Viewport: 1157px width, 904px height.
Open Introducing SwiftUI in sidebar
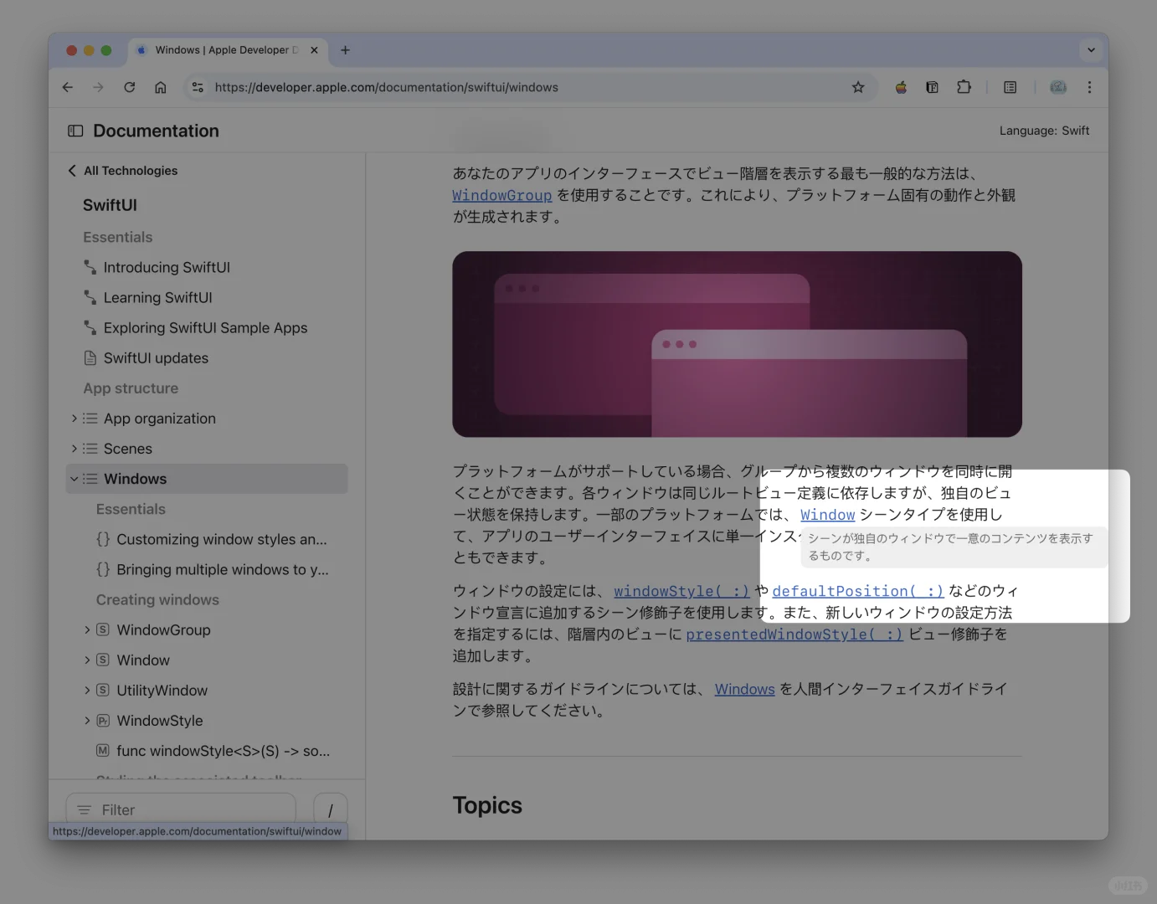pos(167,267)
